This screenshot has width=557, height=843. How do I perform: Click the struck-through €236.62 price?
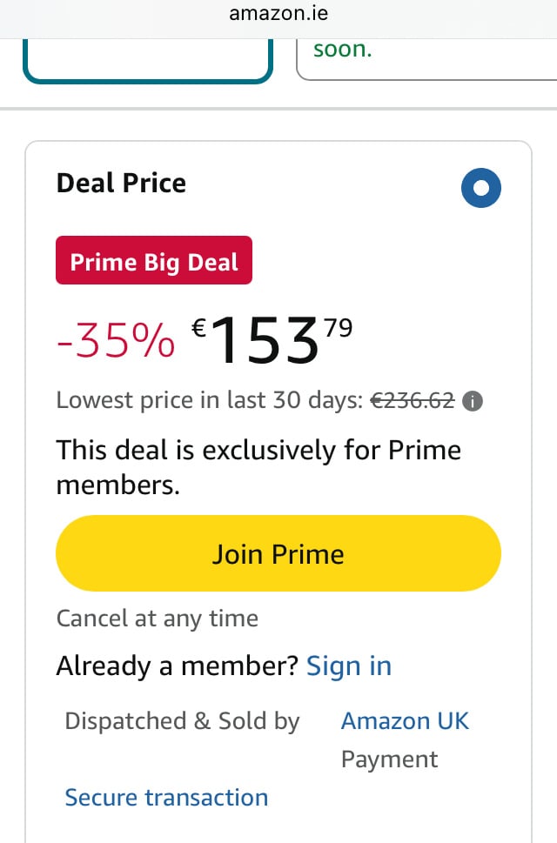[413, 401]
